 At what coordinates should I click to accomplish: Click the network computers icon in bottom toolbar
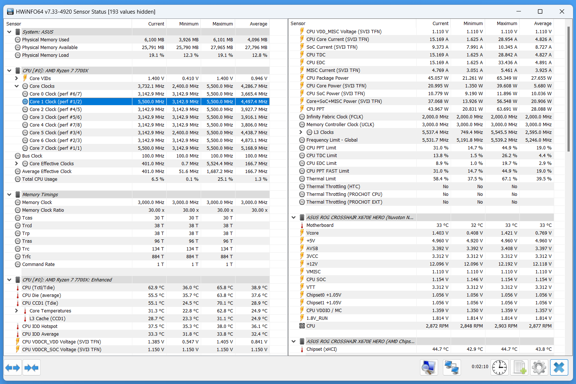452,367
